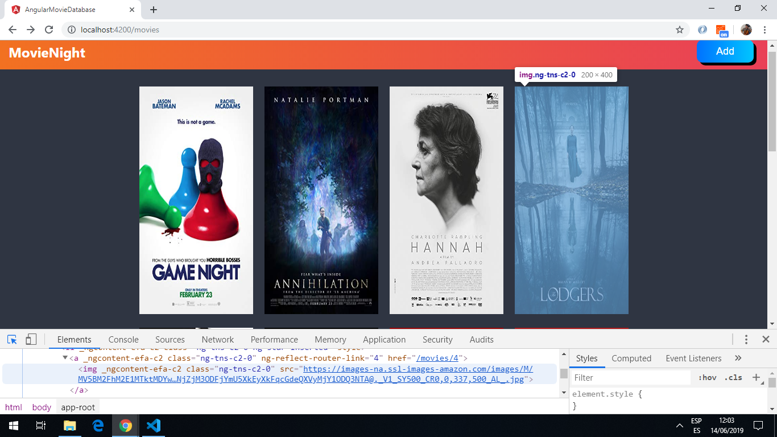Open Microsoft Edge from taskbar
777x437 pixels.
(98, 426)
